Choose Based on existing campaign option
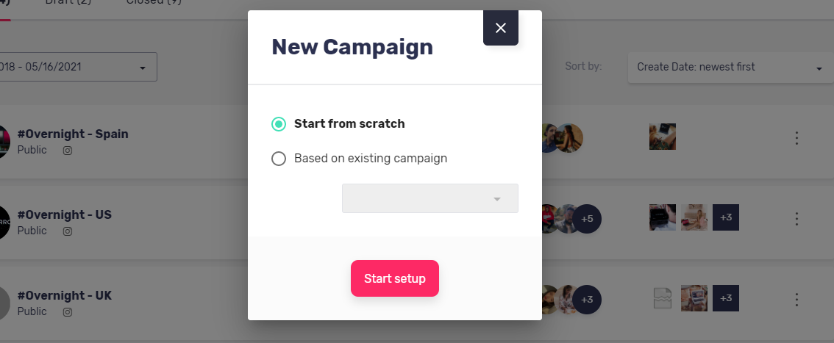Screen dimensions: 834x343 pos(279,158)
